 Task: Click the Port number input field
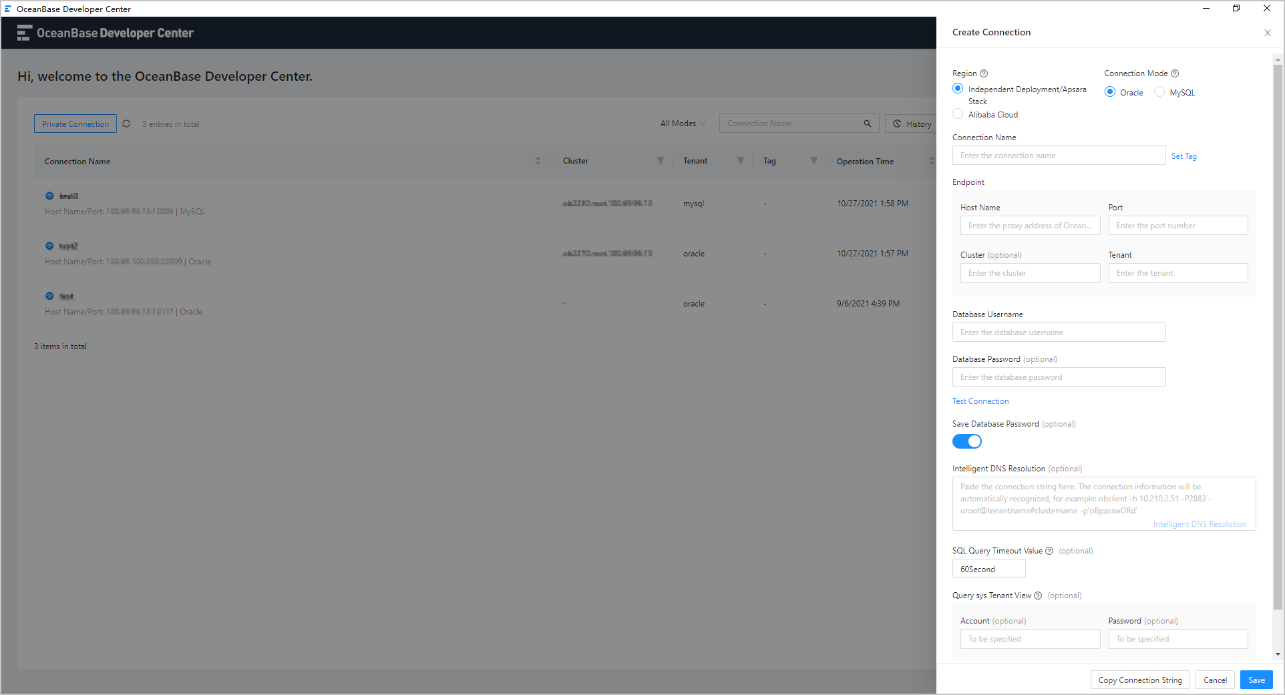pos(1178,226)
